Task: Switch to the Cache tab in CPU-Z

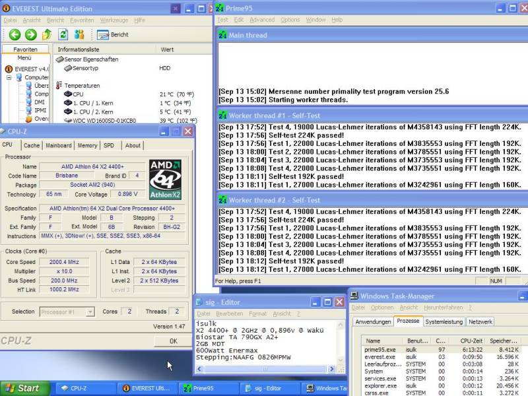Action: [32, 145]
